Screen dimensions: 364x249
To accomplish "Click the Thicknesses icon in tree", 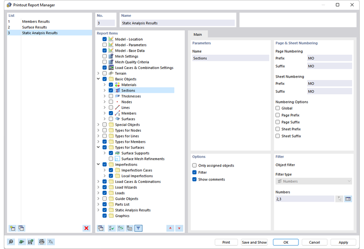I will (117, 96).
